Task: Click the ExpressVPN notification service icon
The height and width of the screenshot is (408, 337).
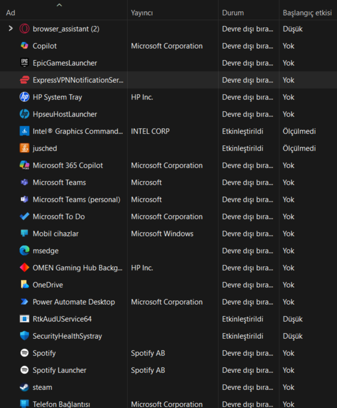Action: coord(24,80)
